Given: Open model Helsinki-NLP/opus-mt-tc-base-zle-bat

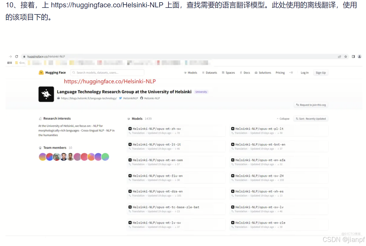Looking at the screenshot, I should pos(176,209).
